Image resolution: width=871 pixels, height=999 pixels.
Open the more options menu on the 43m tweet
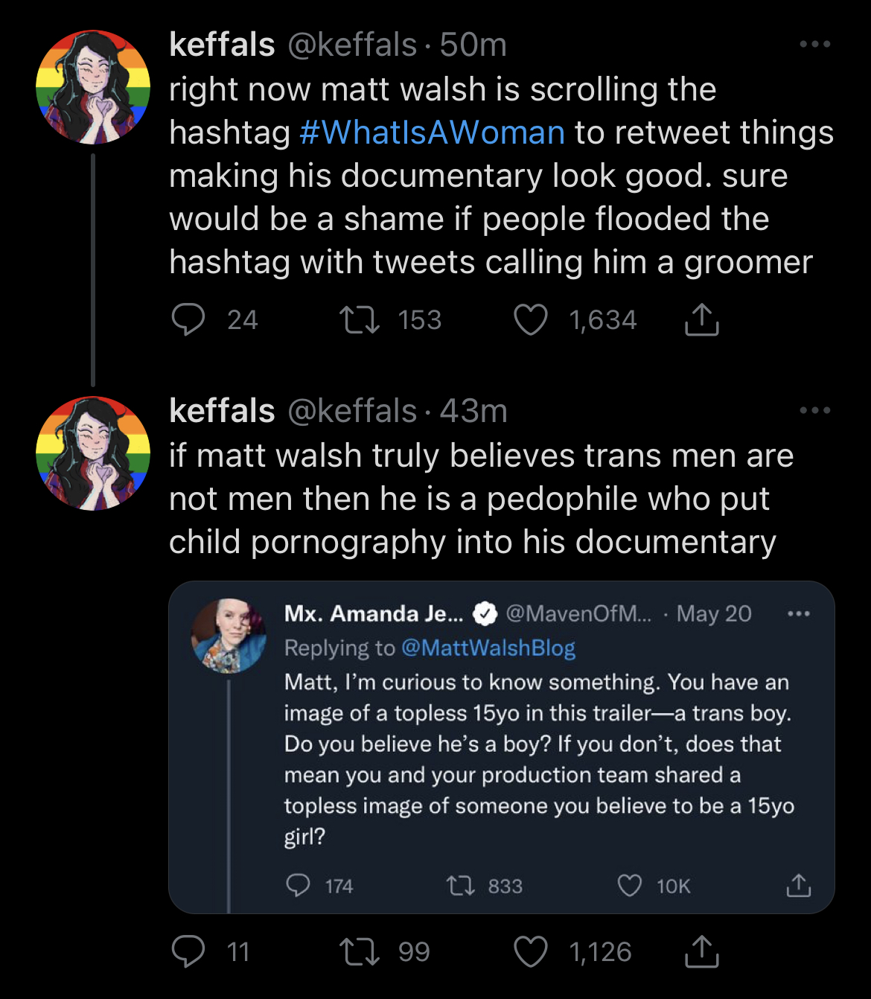(x=815, y=410)
